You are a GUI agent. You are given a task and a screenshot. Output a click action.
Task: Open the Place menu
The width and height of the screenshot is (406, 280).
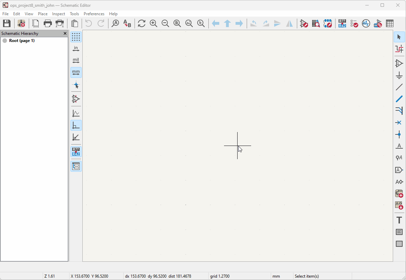click(43, 14)
